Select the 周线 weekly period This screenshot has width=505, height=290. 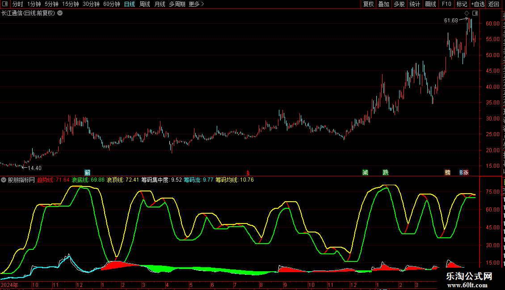click(145, 4)
